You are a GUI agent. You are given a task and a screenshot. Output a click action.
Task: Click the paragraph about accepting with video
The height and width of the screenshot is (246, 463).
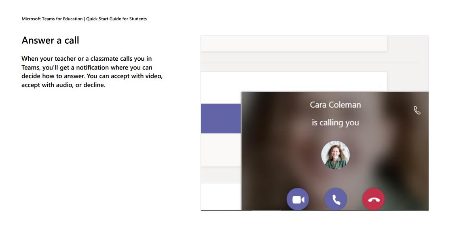pyautogui.click(x=92, y=72)
